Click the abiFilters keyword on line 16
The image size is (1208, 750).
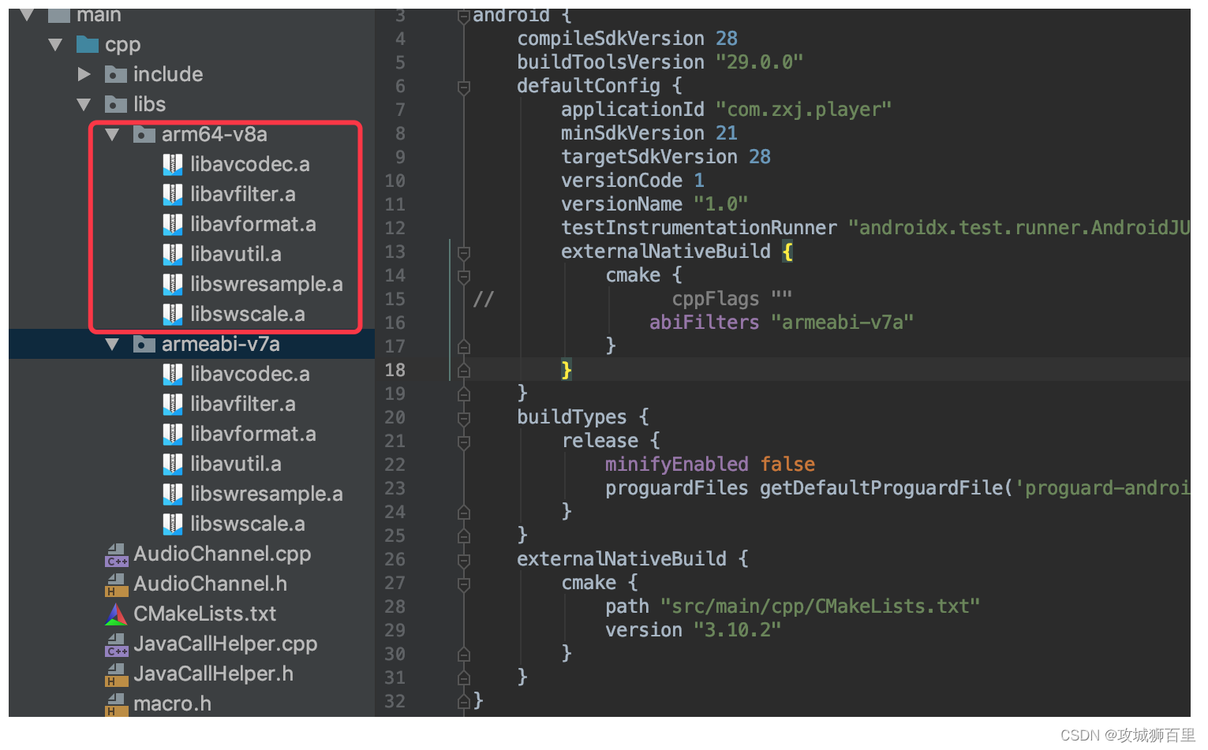[x=705, y=323]
